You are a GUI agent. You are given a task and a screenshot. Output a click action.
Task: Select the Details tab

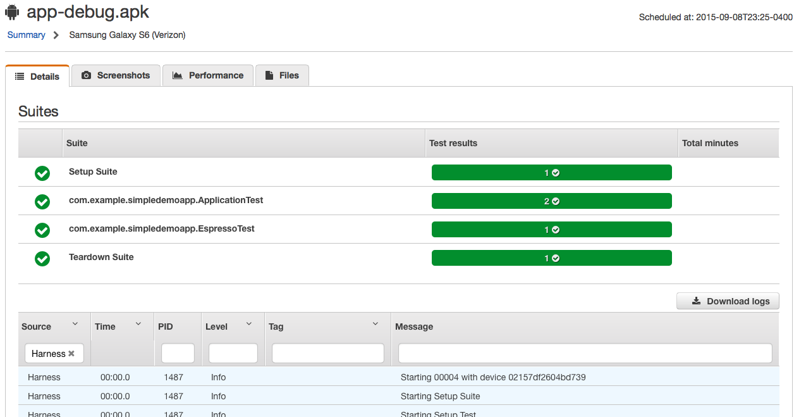pos(37,76)
